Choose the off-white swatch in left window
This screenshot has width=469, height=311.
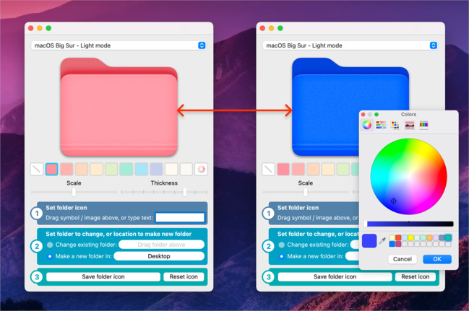[x=186, y=169]
